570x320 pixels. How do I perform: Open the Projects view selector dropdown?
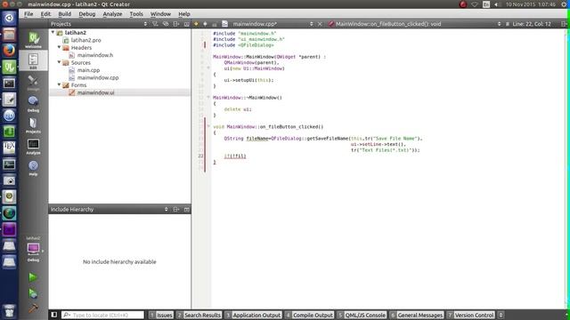coord(145,24)
